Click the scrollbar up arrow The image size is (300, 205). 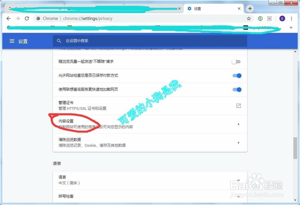(295, 51)
